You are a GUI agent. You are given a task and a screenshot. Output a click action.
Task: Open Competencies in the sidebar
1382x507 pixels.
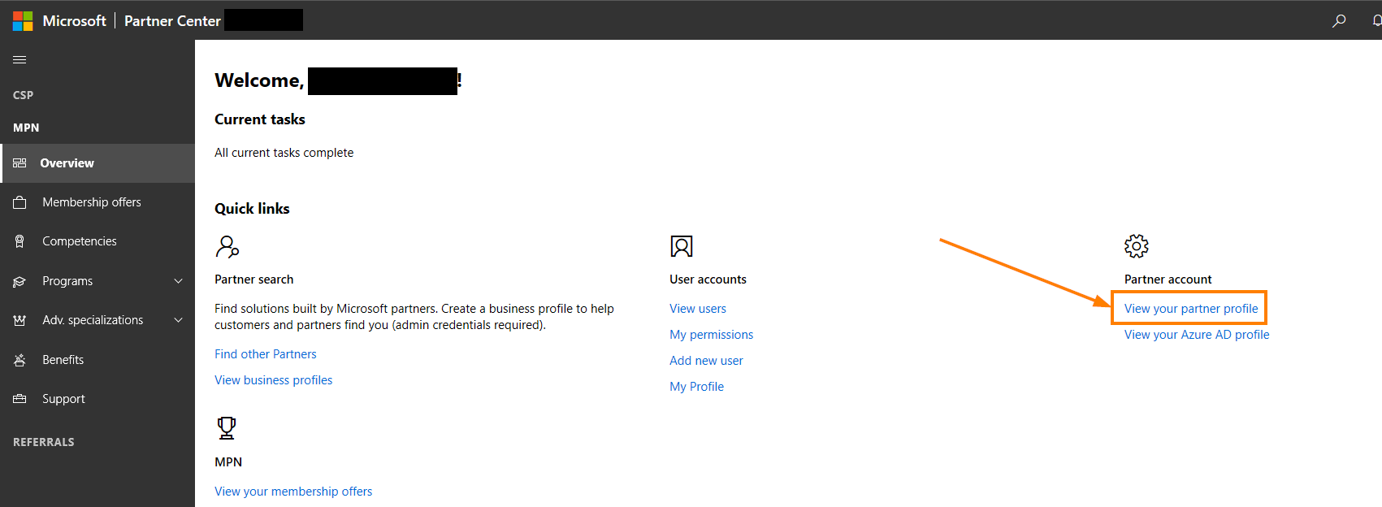point(97,241)
